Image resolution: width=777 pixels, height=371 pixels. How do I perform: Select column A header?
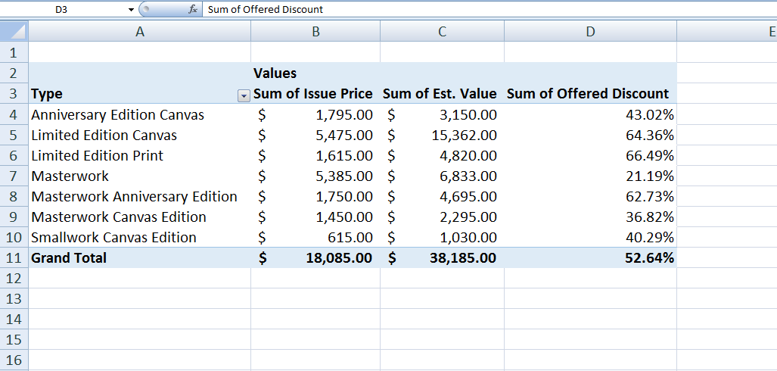click(139, 32)
